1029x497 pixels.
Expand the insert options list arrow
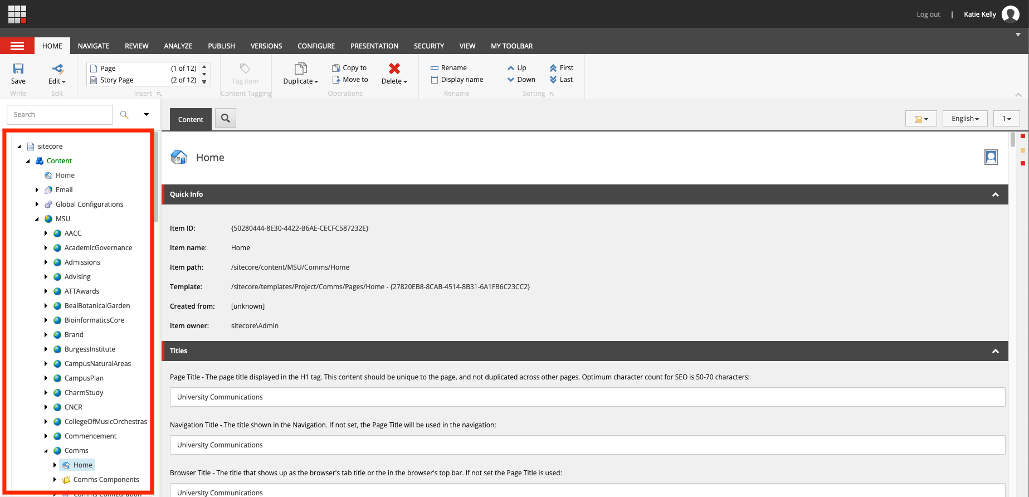[x=204, y=82]
